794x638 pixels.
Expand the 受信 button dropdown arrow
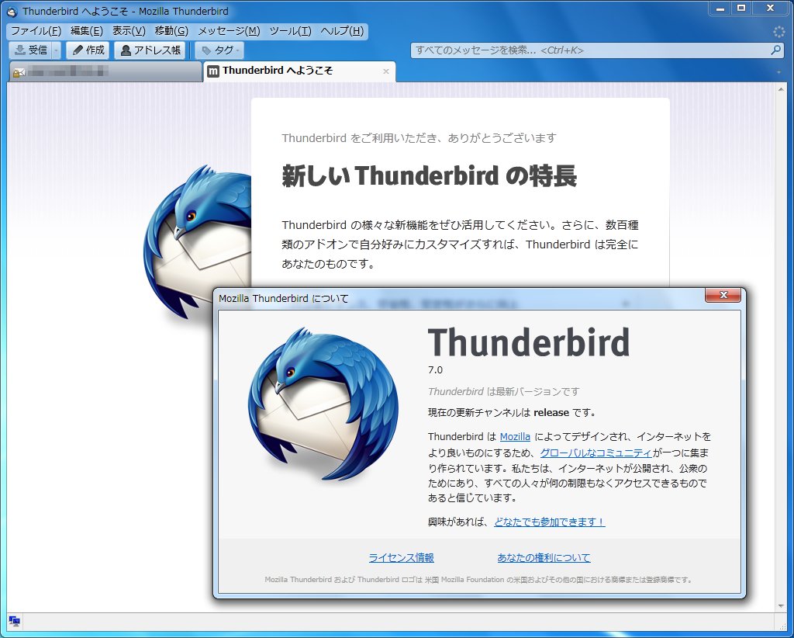coord(56,50)
